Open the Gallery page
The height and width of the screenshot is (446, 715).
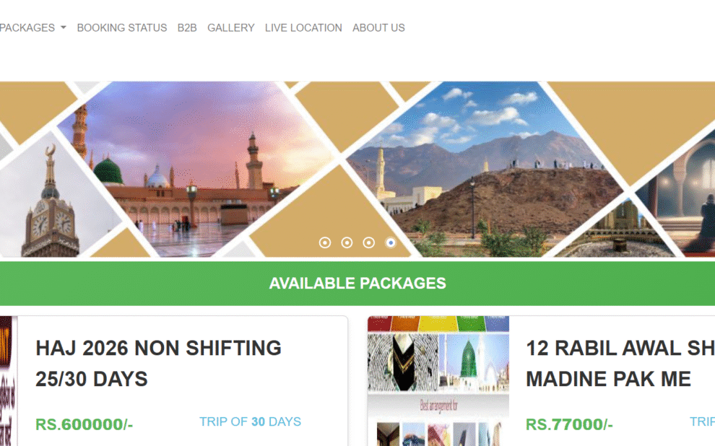(230, 28)
